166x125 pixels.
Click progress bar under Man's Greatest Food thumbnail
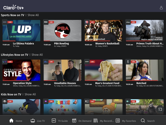click(103, 80)
